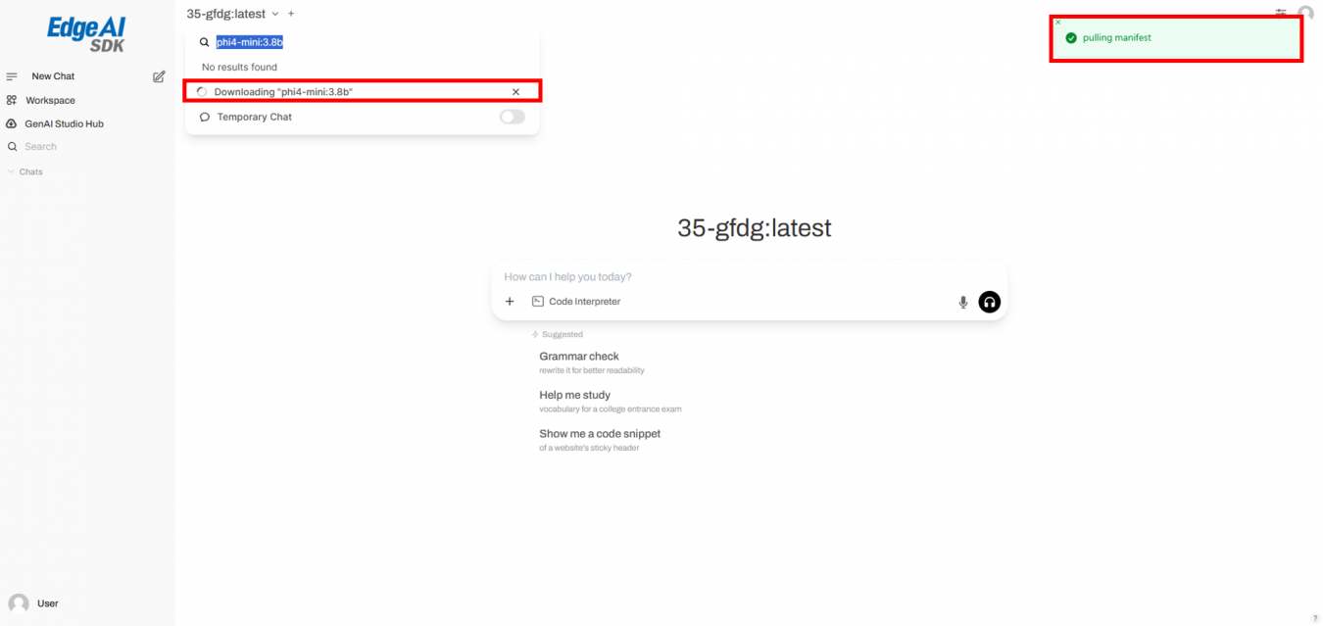
Task: Toggle the sidebar hamburger icon
Action: point(12,76)
